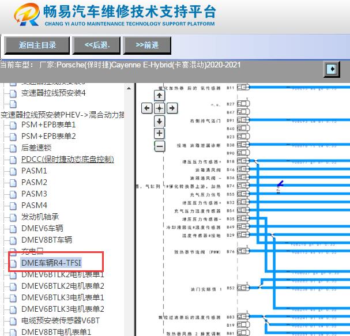Go back with the <<后退 button
This screenshot has width=350, height=336.
coord(97,46)
